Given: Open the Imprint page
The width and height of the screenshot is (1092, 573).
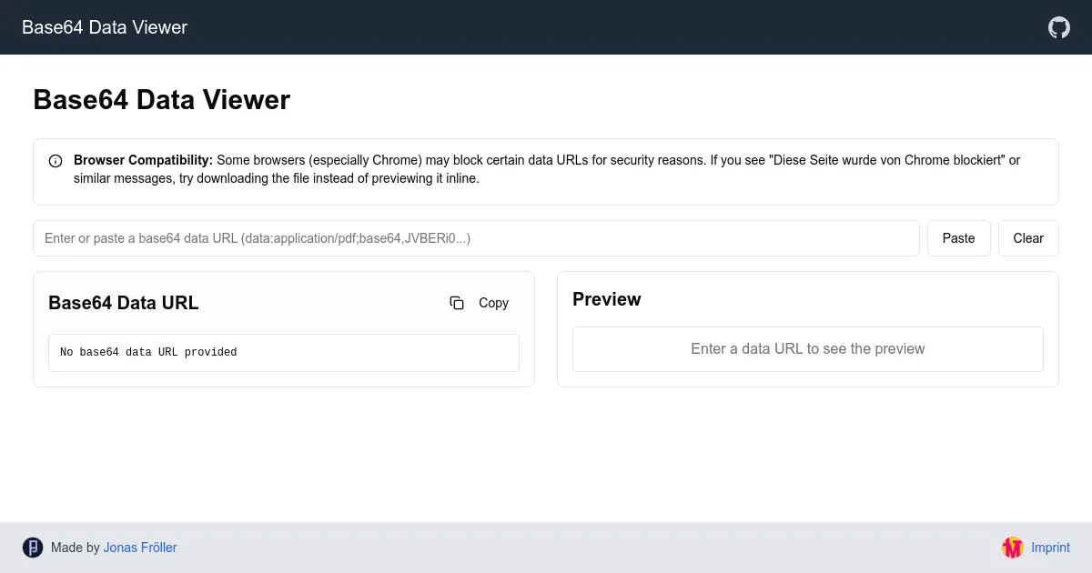Looking at the screenshot, I should 1050,548.
